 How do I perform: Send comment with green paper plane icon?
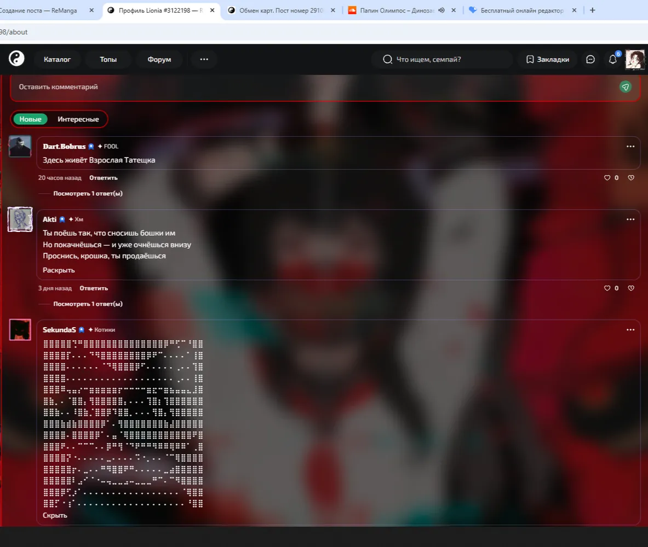click(626, 86)
